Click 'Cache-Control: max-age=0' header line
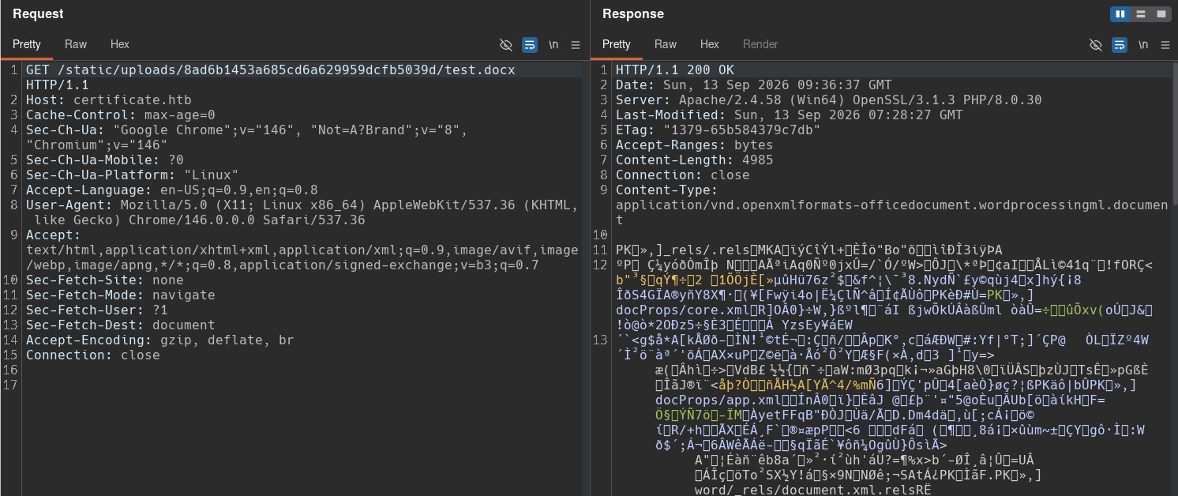The height and width of the screenshot is (496, 1178). click(x=121, y=115)
